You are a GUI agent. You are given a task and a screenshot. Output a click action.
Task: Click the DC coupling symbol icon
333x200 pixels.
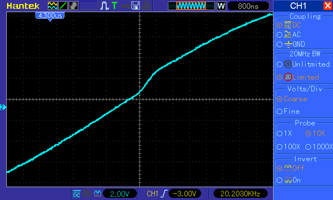(288, 25)
